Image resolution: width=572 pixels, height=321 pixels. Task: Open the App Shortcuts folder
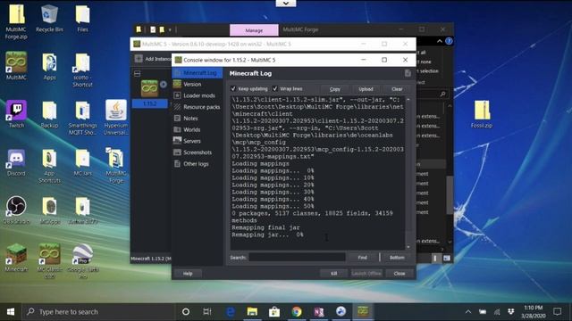click(x=49, y=166)
